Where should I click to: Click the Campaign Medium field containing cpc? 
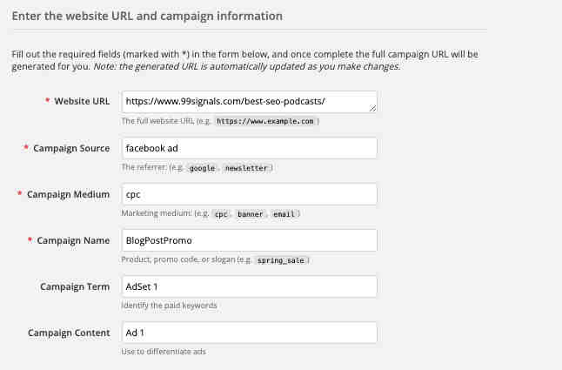click(249, 194)
